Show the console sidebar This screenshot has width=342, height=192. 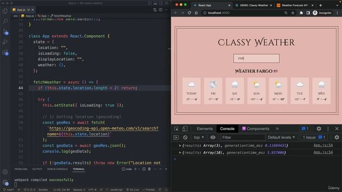coord(176,138)
